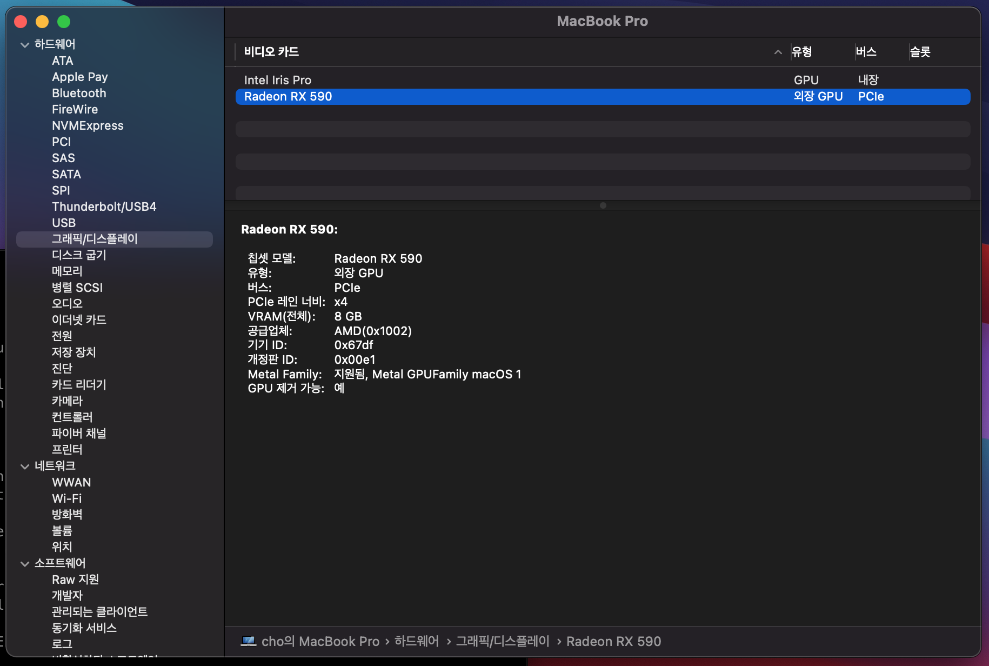Open 파이버 채널 in the sidebar

click(x=79, y=434)
